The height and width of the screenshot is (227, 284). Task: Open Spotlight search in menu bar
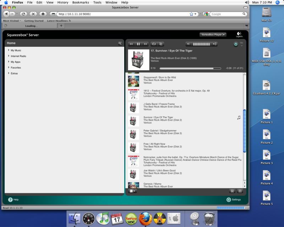(x=278, y=2)
